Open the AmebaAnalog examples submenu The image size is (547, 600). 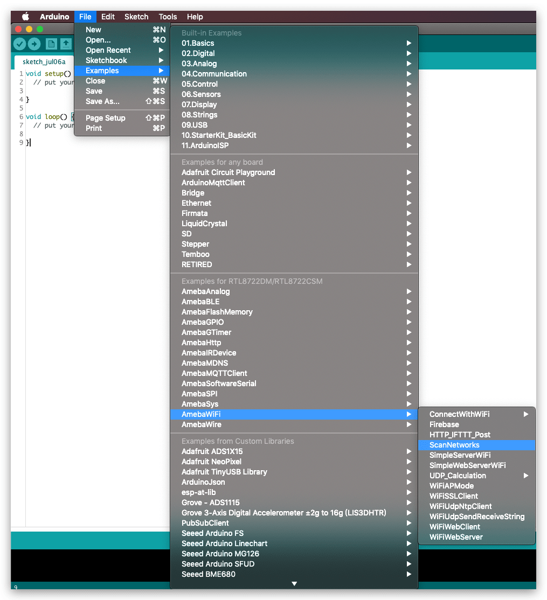(294, 291)
